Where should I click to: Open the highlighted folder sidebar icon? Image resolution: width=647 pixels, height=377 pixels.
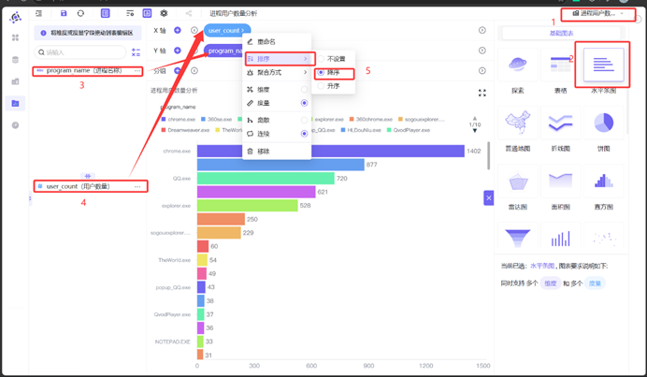coord(15,103)
